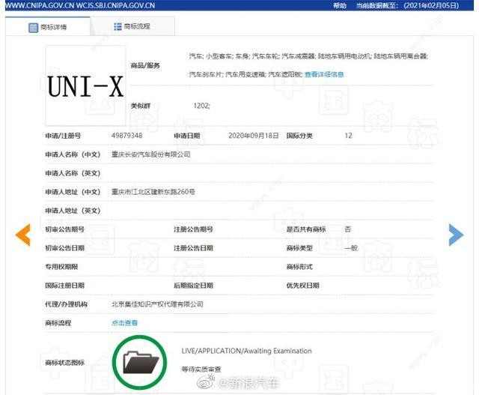
Task: Switch to the 商标流程 tab
Action: (132, 26)
